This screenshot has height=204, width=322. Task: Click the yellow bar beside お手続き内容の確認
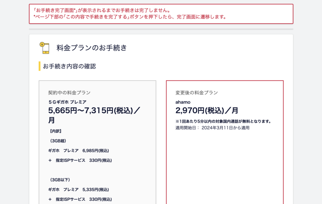click(40, 66)
